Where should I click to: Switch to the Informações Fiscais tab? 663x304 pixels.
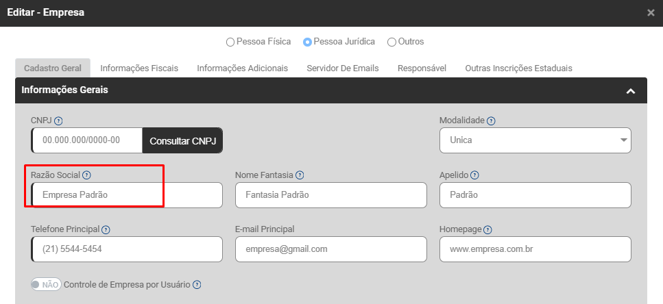[139, 68]
